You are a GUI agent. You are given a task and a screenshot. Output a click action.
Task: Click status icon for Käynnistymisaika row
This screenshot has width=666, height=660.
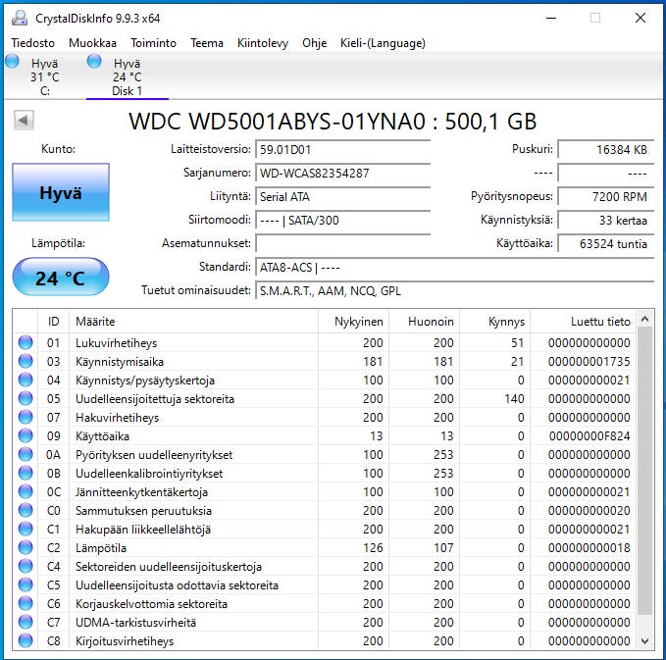coord(26,361)
